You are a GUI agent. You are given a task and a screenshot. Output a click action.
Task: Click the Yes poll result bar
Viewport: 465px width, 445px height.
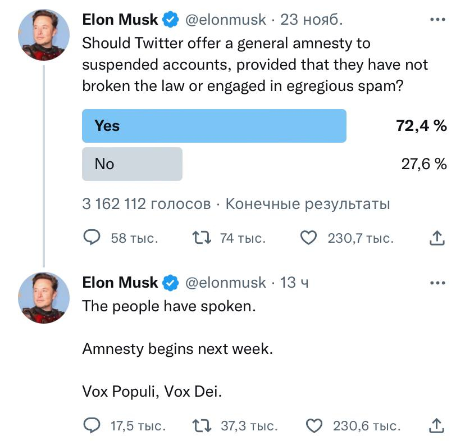214,126
